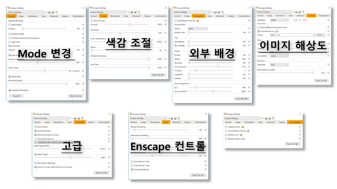Toggle the Grass Rendering checkbox
This screenshot has width=337, height=189.
coord(36,131)
